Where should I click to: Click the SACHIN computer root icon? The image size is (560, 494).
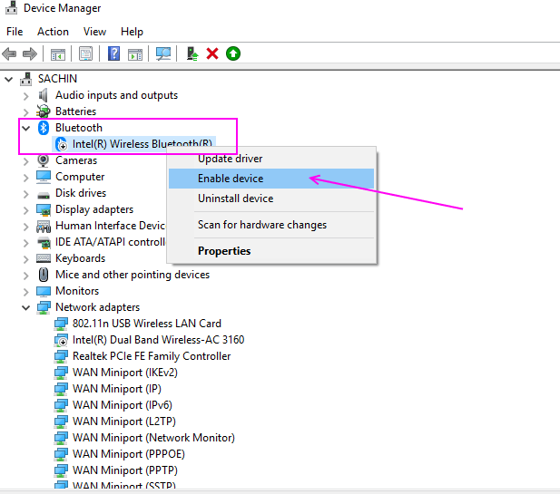25,79
